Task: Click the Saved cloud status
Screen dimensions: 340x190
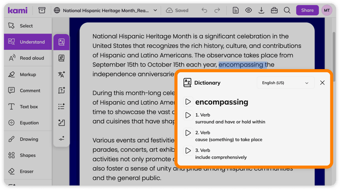Action: click(177, 10)
